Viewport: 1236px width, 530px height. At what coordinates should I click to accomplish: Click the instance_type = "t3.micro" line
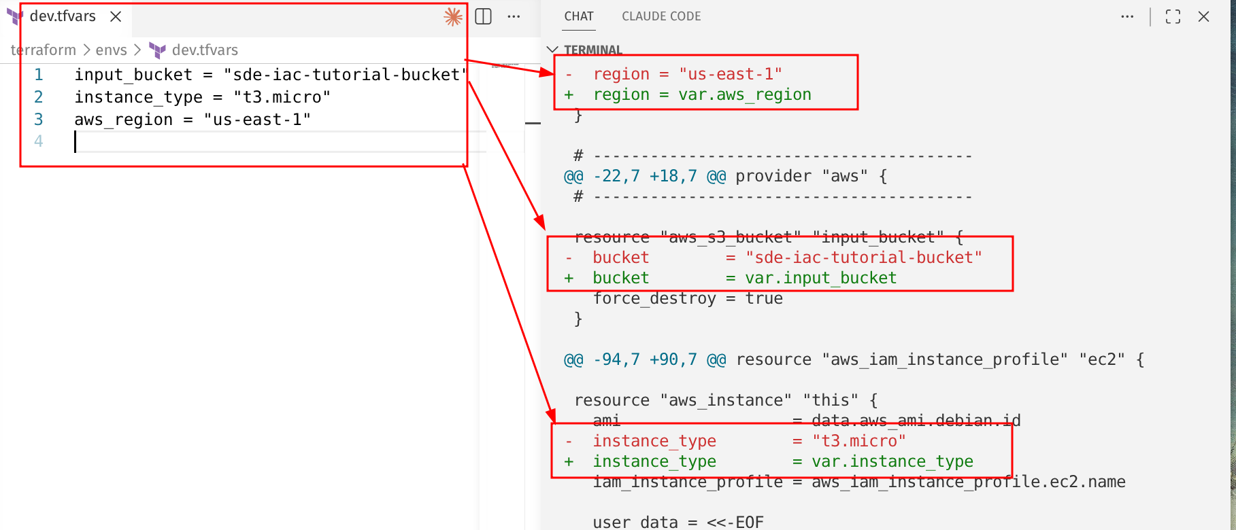tap(202, 97)
